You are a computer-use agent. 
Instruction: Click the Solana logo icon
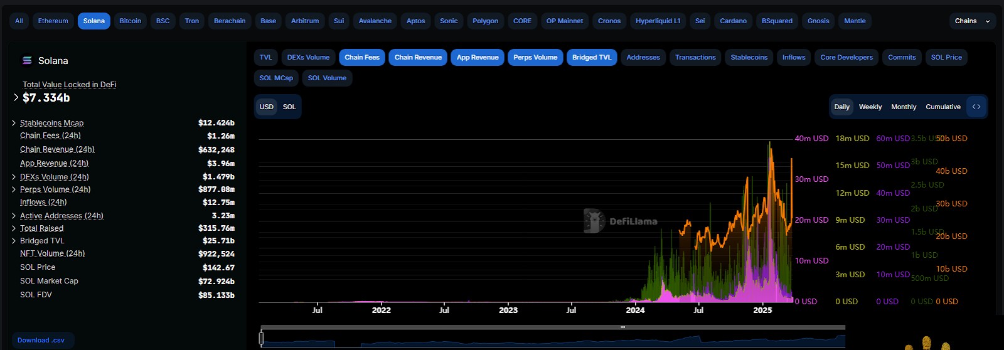[x=27, y=61]
